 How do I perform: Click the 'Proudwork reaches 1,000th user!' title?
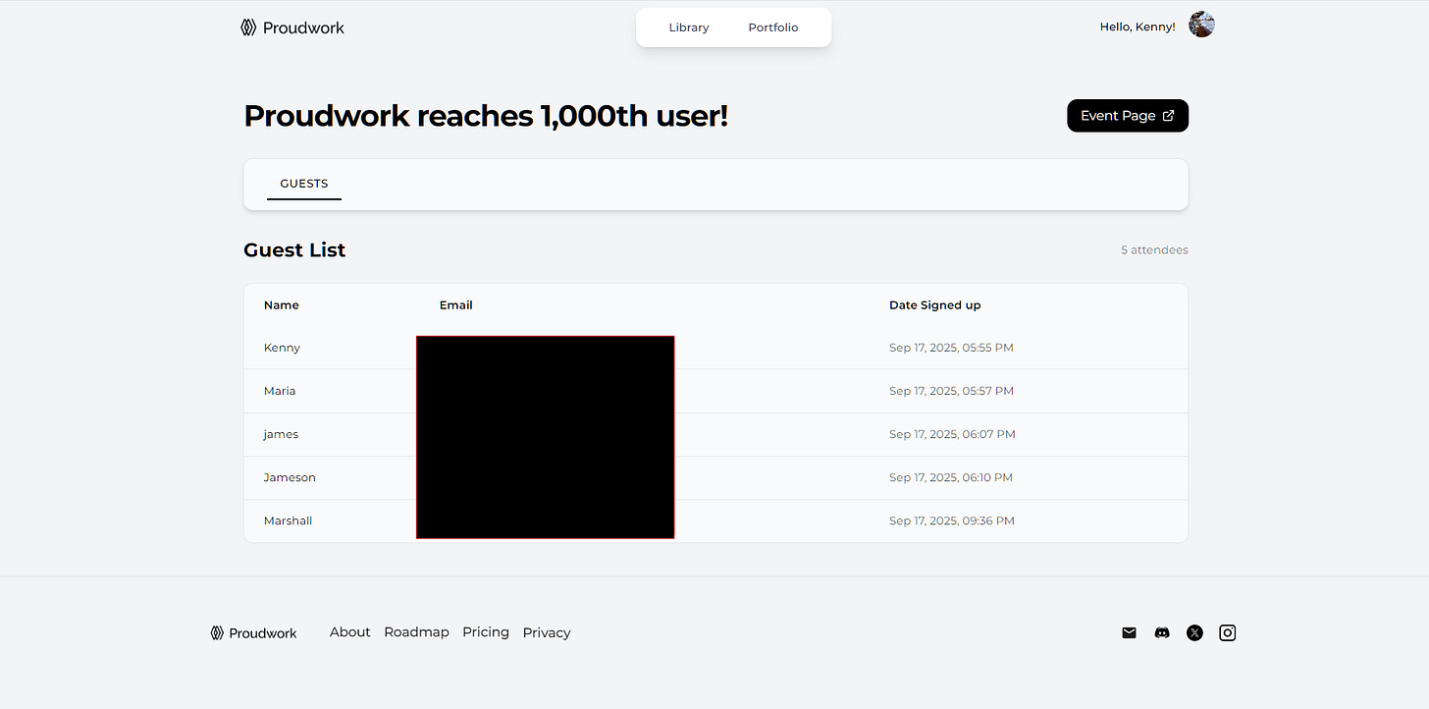point(486,116)
